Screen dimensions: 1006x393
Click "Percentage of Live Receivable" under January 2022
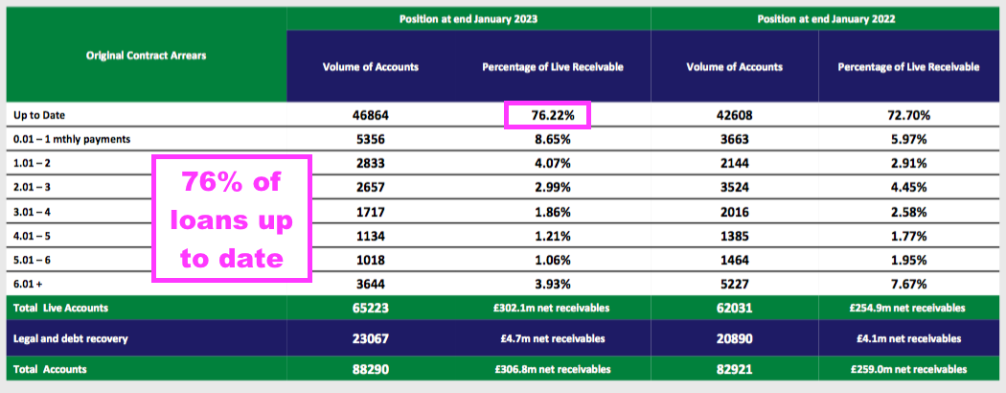908,67
